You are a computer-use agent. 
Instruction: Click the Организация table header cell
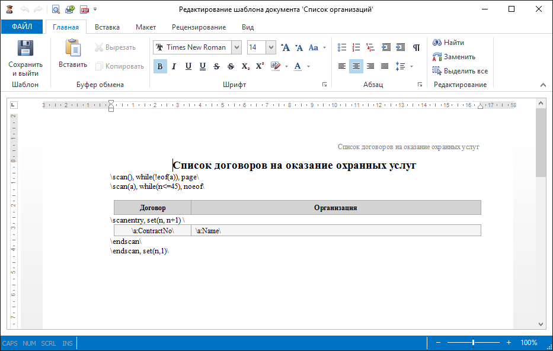click(x=335, y=208)
